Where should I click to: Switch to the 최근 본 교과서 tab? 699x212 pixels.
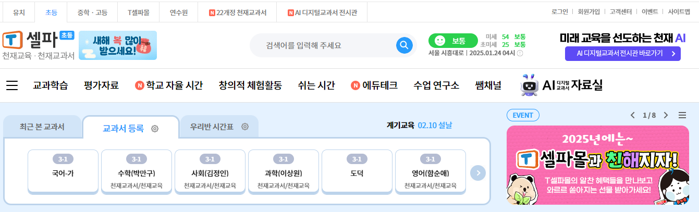click(42, 127)
